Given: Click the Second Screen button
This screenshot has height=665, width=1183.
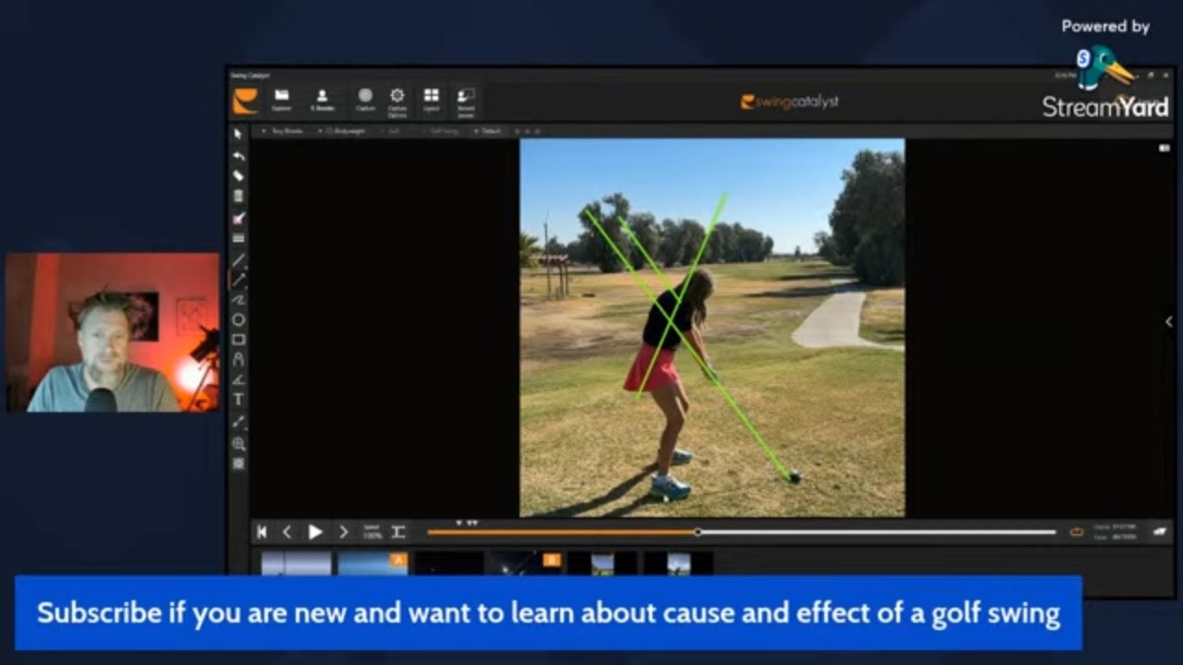Looking at the screenshot, I should tap(465, 101).
